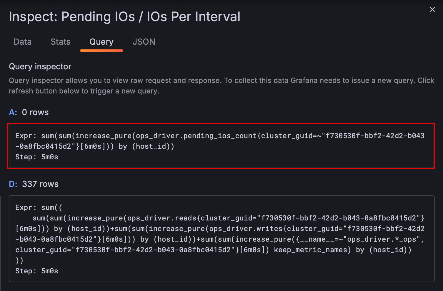Switch to the Data tab
The height and width of the screenshot is (291, 443).
[22, 42]
